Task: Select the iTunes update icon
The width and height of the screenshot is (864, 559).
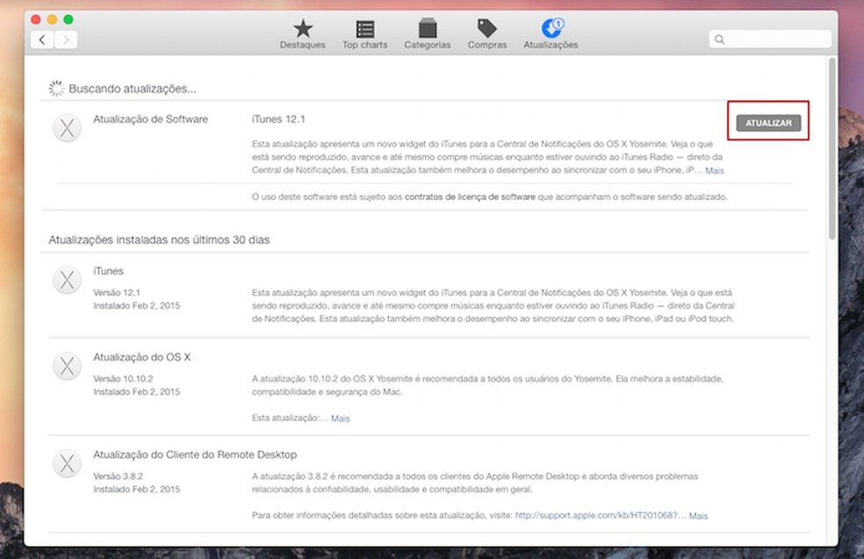Action: 67,280
